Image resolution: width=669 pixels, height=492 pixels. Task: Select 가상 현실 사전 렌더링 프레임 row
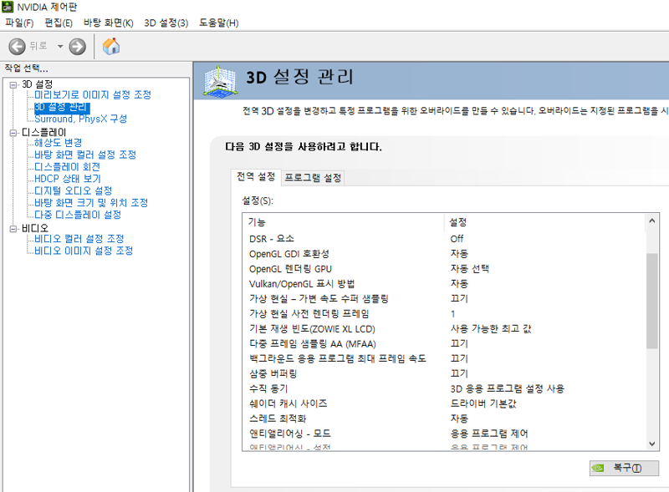tap(444, 314)
